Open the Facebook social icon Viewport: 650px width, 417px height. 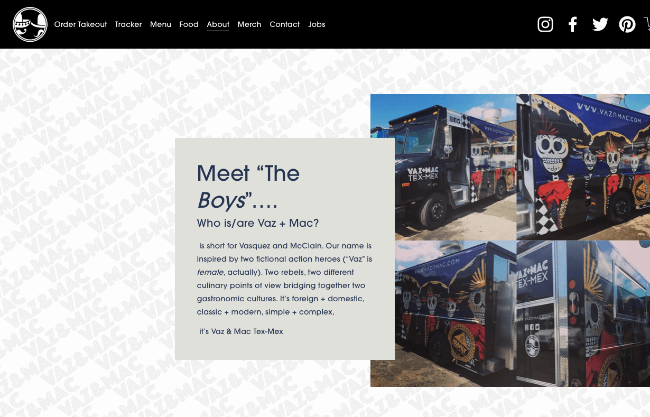click(x=573, y=24)
